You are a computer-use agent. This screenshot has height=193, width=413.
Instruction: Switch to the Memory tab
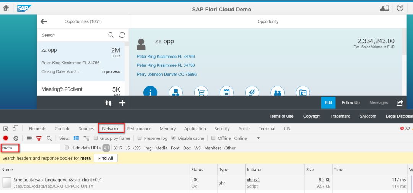(167, 129)
